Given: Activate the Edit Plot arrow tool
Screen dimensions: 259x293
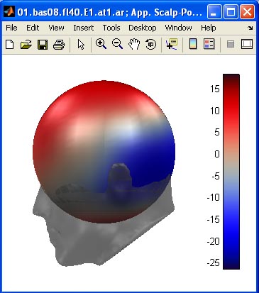Looking at the screenshot, I should 81,44.
